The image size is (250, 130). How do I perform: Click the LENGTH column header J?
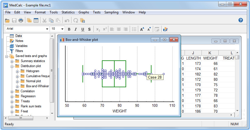point(193,53)
